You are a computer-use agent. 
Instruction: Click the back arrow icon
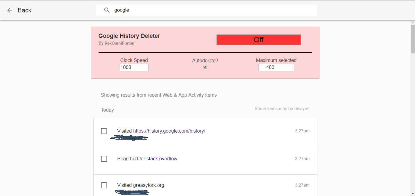pos(9,10)
